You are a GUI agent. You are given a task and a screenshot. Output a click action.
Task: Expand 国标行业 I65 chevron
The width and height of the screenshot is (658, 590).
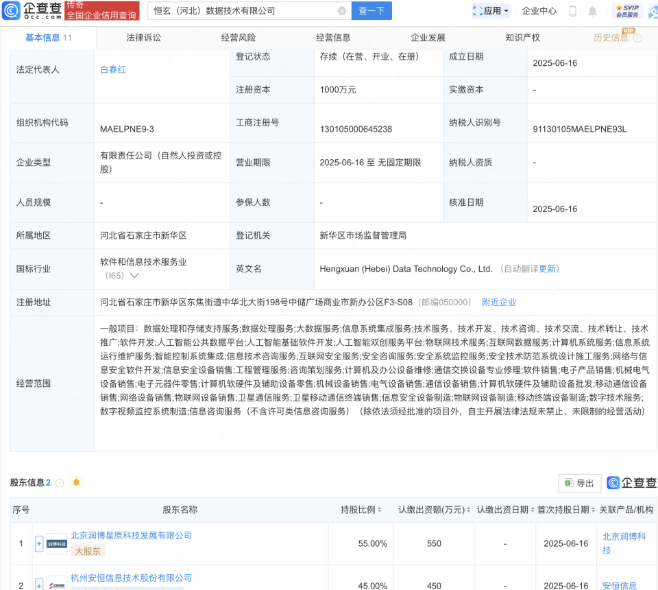click(x=134, y=276)
